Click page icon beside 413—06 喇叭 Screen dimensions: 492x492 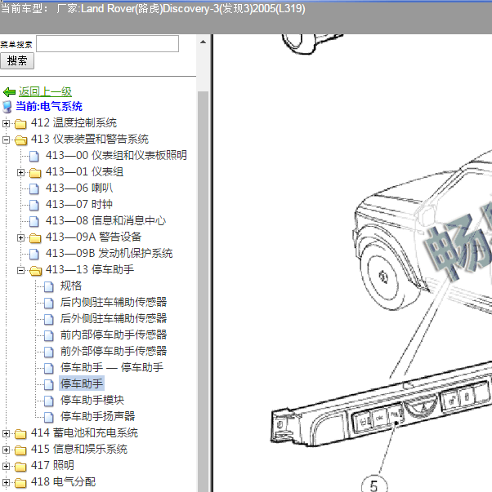point(34,188)
